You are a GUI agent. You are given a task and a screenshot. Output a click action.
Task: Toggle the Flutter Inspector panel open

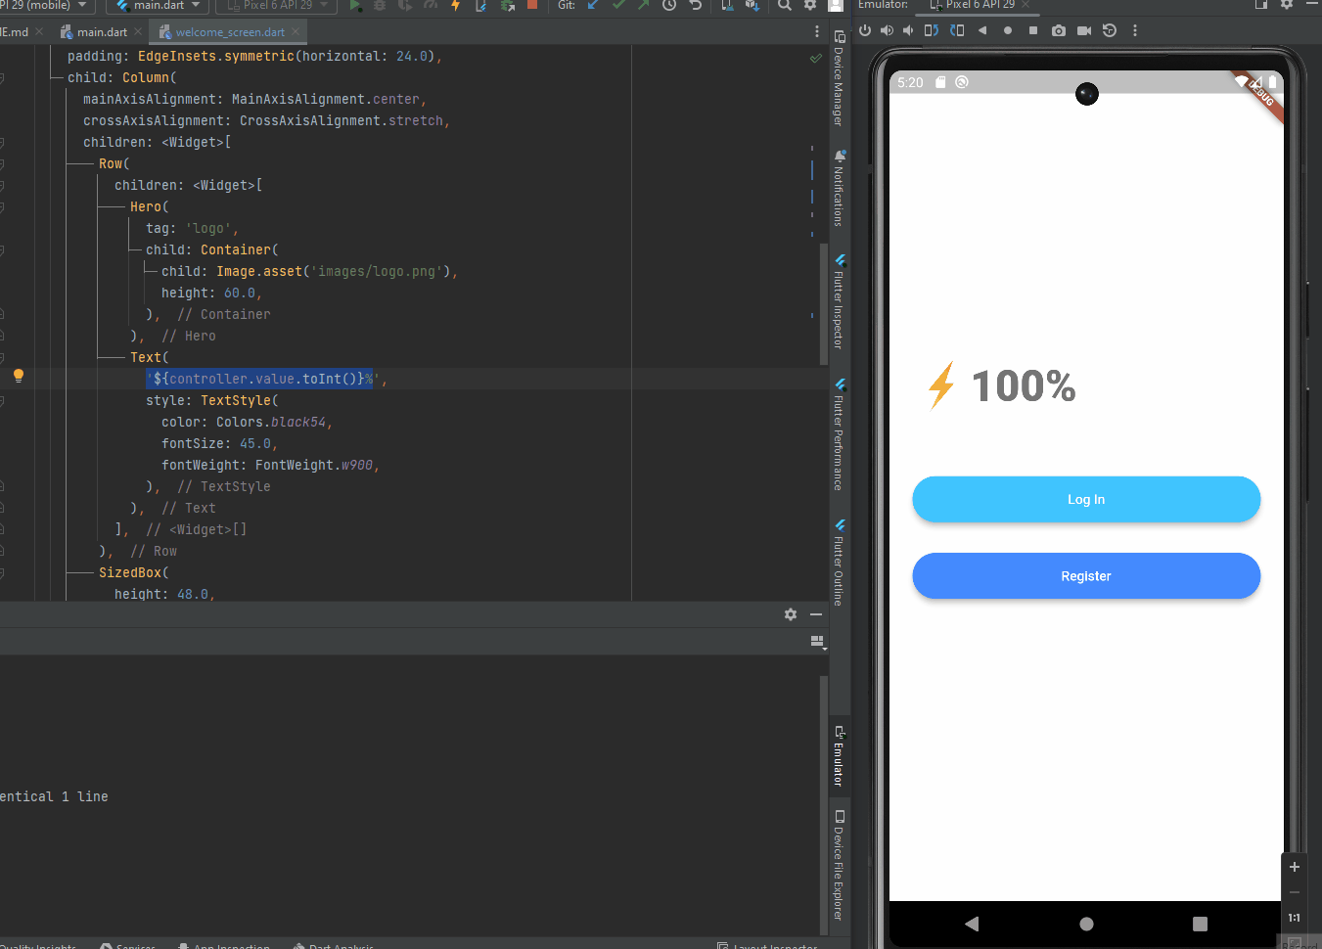(839, 303)
